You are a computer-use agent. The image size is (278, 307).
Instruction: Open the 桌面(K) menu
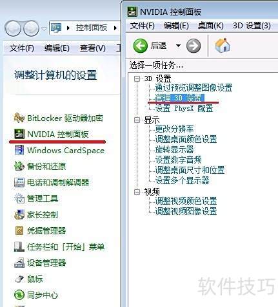coord(211,26)
